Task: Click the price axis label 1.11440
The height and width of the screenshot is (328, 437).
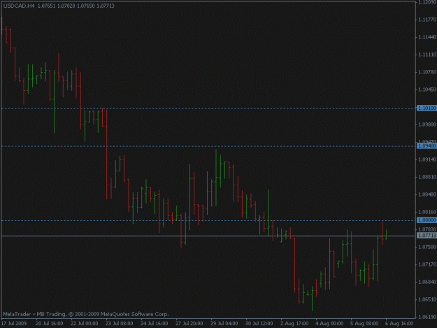Action: tap(427, 37)
